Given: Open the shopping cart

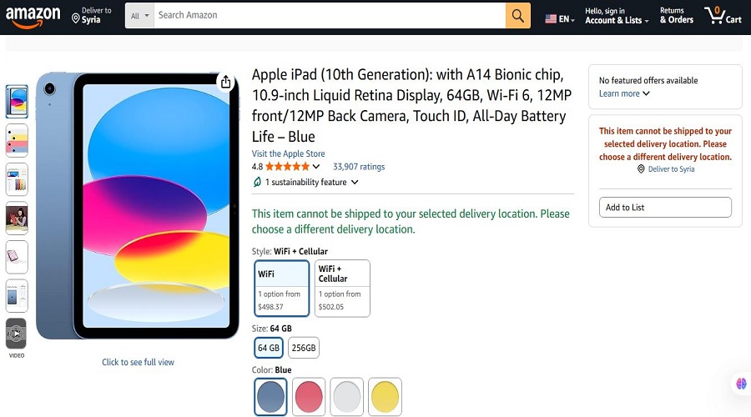Looking at the screenshot, I should 722,16.
